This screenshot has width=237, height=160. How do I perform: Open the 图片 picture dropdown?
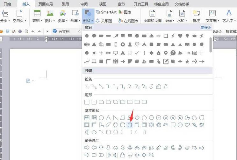pos(50,20)
